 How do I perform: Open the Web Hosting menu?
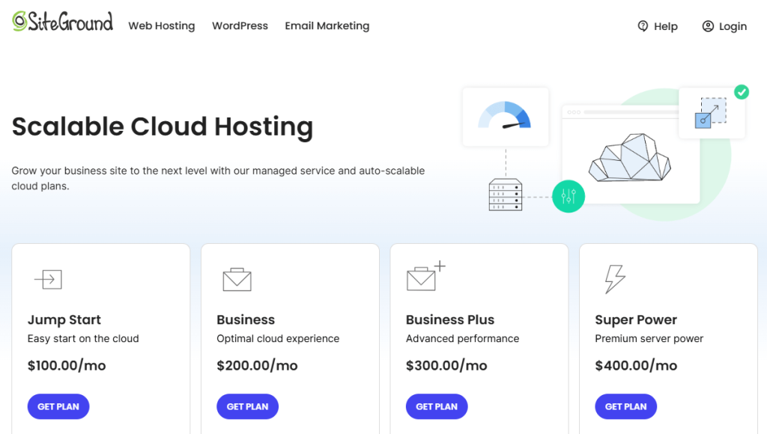(162, 26)
